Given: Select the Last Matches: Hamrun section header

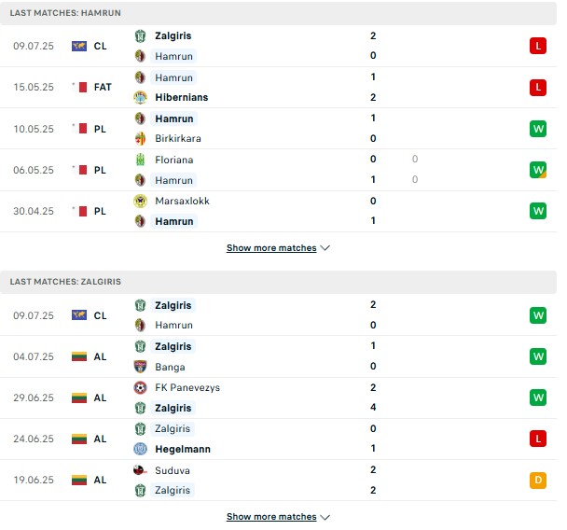Looking at the screenshot, I should (x=278, y=13).
